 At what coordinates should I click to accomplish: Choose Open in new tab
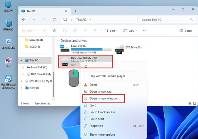[114, 91]
